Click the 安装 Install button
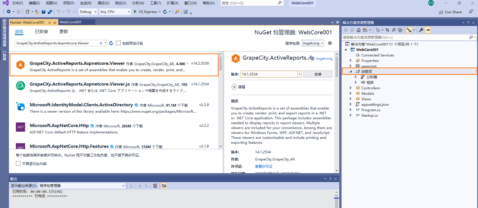 (318, 74)
